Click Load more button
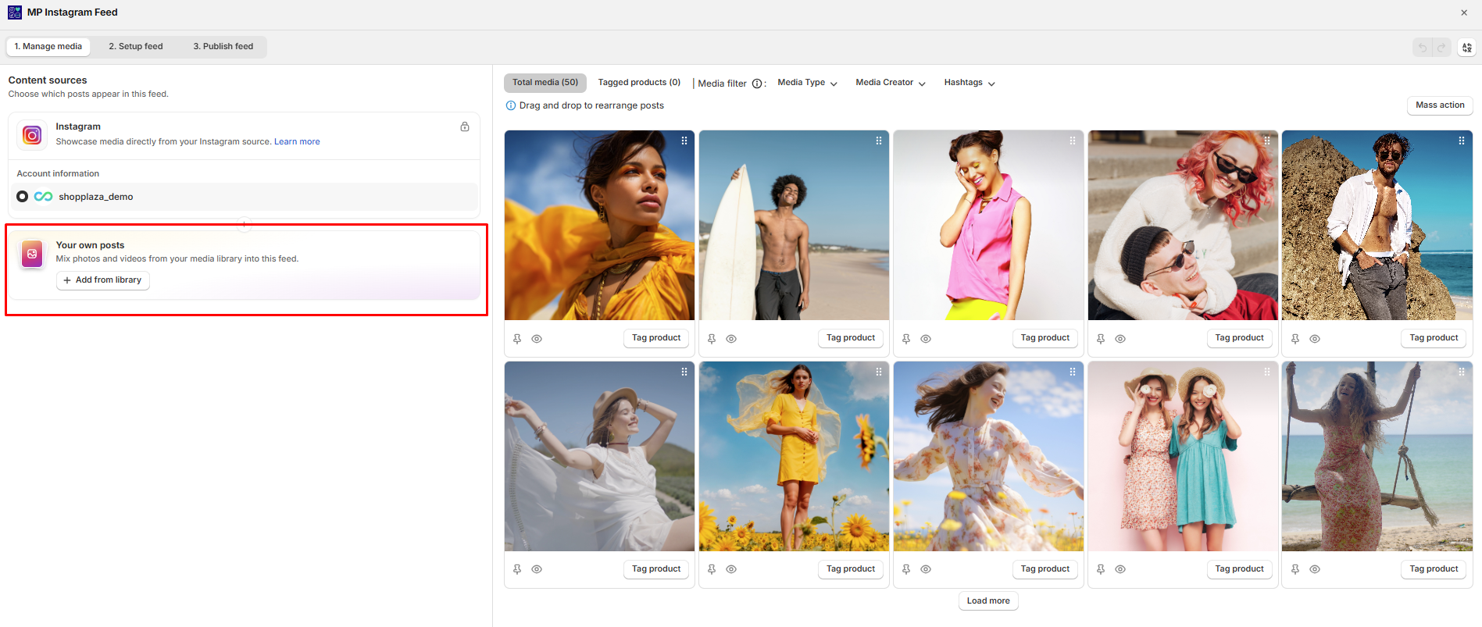The image size is (1482, 627). 988,601
